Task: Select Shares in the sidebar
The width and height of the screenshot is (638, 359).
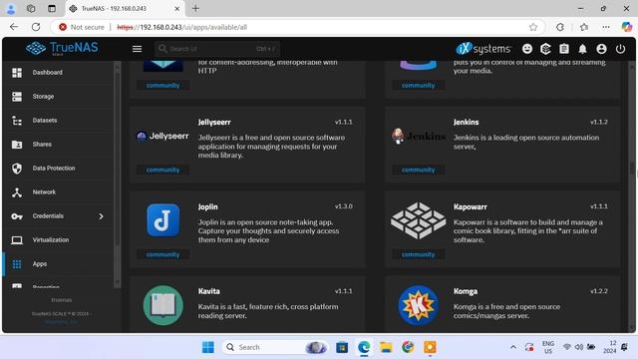Action: pos(42,145)
